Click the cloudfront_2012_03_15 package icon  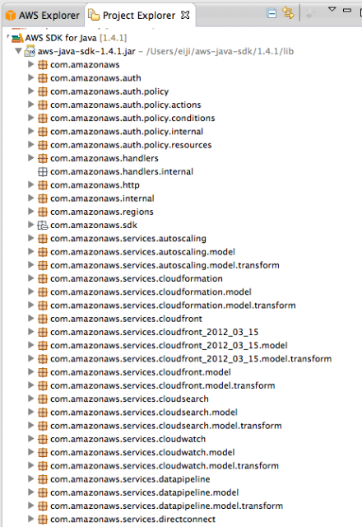tap(43, 332)
